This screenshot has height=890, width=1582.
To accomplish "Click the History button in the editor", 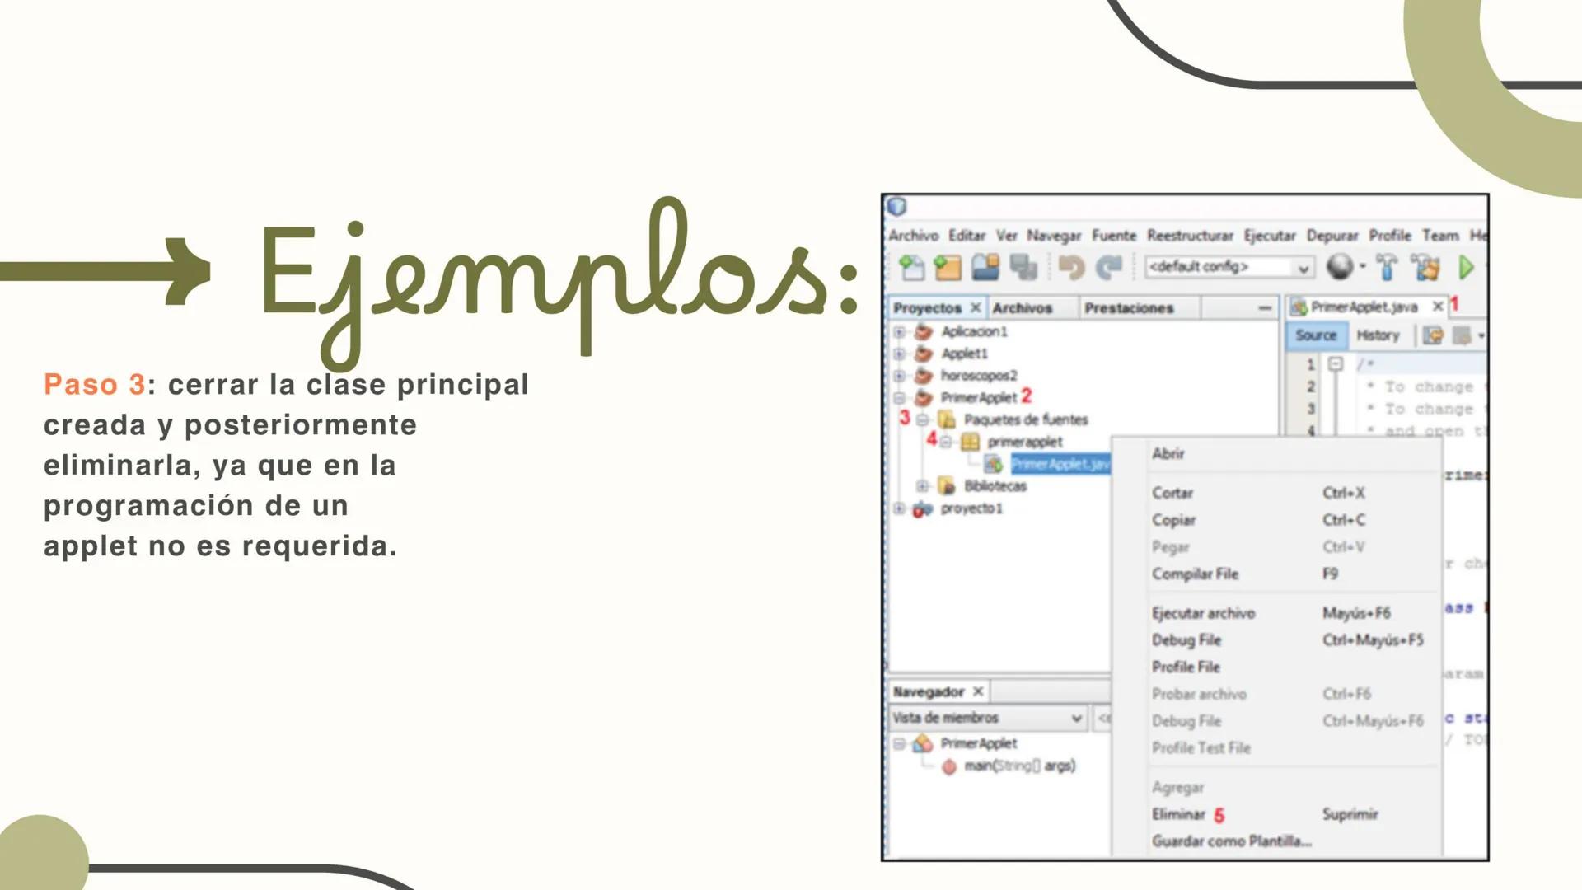I will (x=1378, y=335).
